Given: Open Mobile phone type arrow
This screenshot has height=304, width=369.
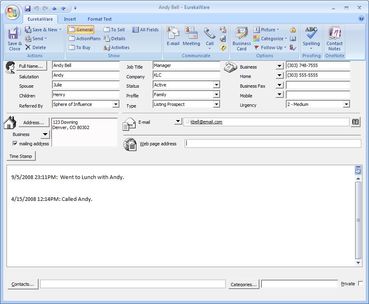Looking at the screenshot, I should click(279, 95).
